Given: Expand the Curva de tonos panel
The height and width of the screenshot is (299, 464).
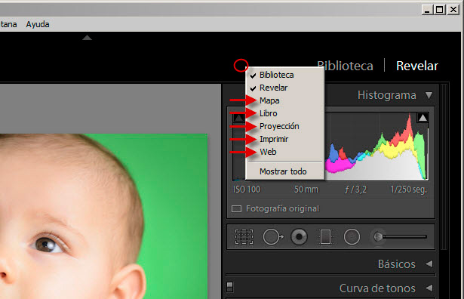Looking at the screenshot, I should 429,288.
